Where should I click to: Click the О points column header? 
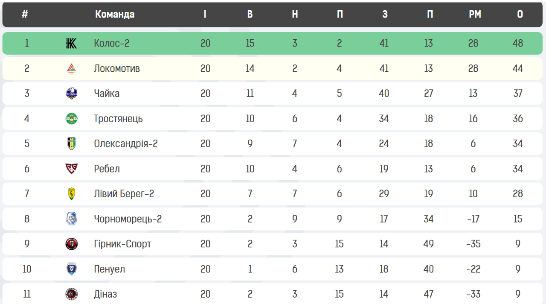tap(520, 15)
